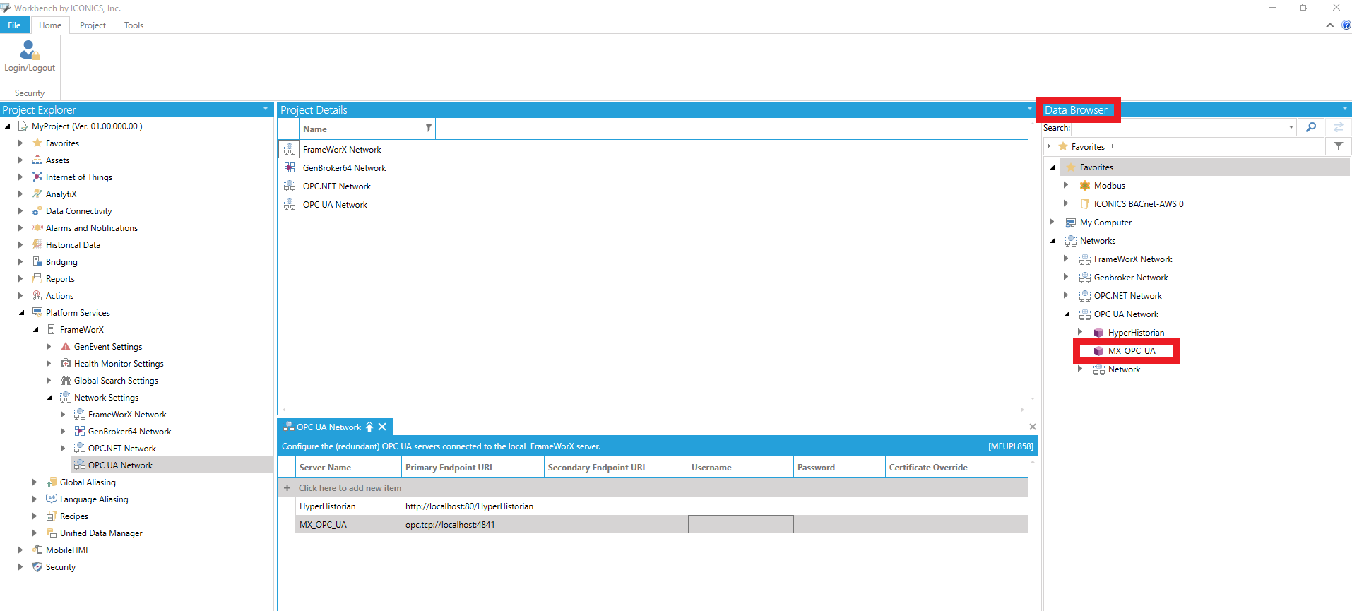Click the Health Monitor Settings icon

66,364
